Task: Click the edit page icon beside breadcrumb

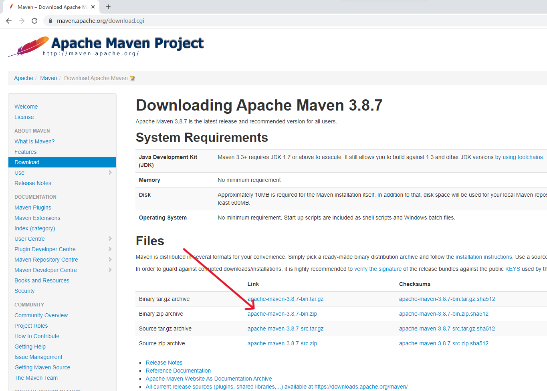Action: (x=132, y=79)
